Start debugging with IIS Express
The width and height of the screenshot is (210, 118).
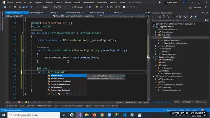point(77,7)
